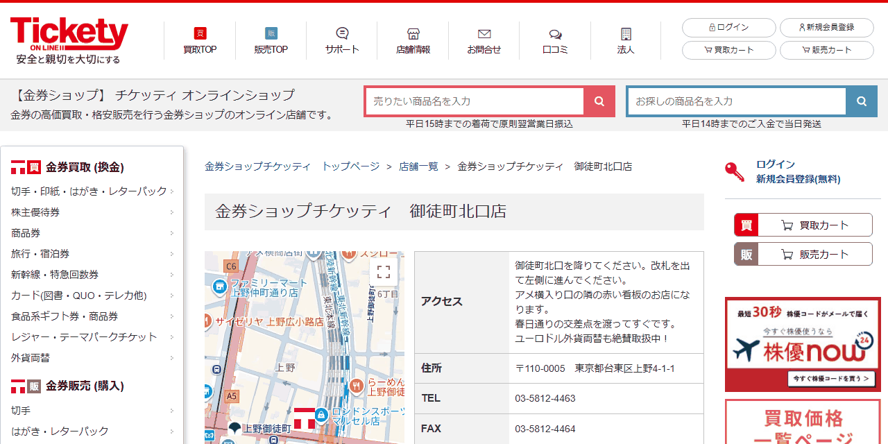This screenshot has height=444, width=888.
Task: Open the 買取価格一覧ページ banner
Action: coord(803,422)
